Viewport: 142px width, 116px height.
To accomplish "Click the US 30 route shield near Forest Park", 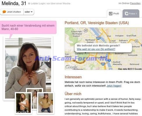I will pyautogui.click(x=86, y=30).
